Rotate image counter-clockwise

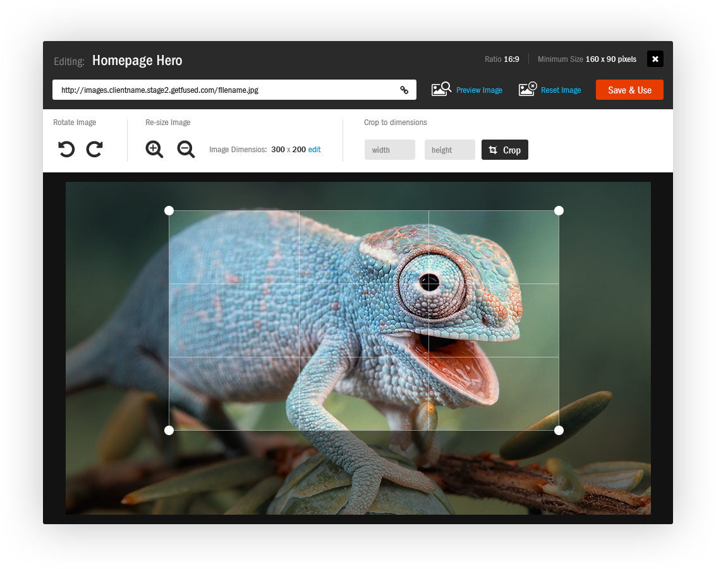coord(66,149)
